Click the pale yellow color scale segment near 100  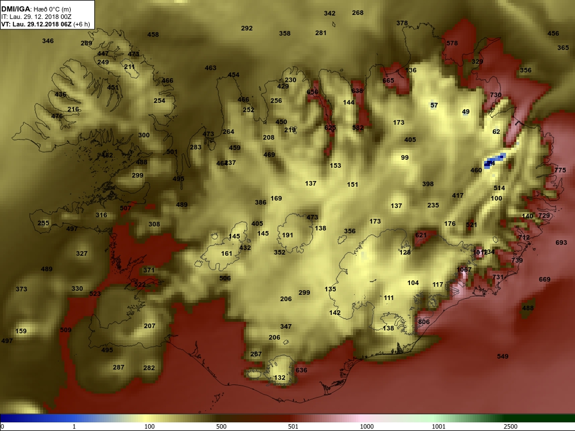147,418
